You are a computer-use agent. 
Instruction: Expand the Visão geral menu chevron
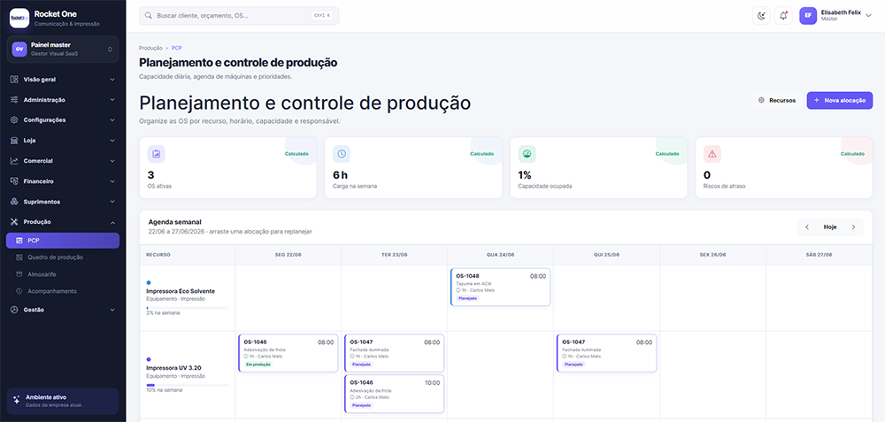click(112, 80)
